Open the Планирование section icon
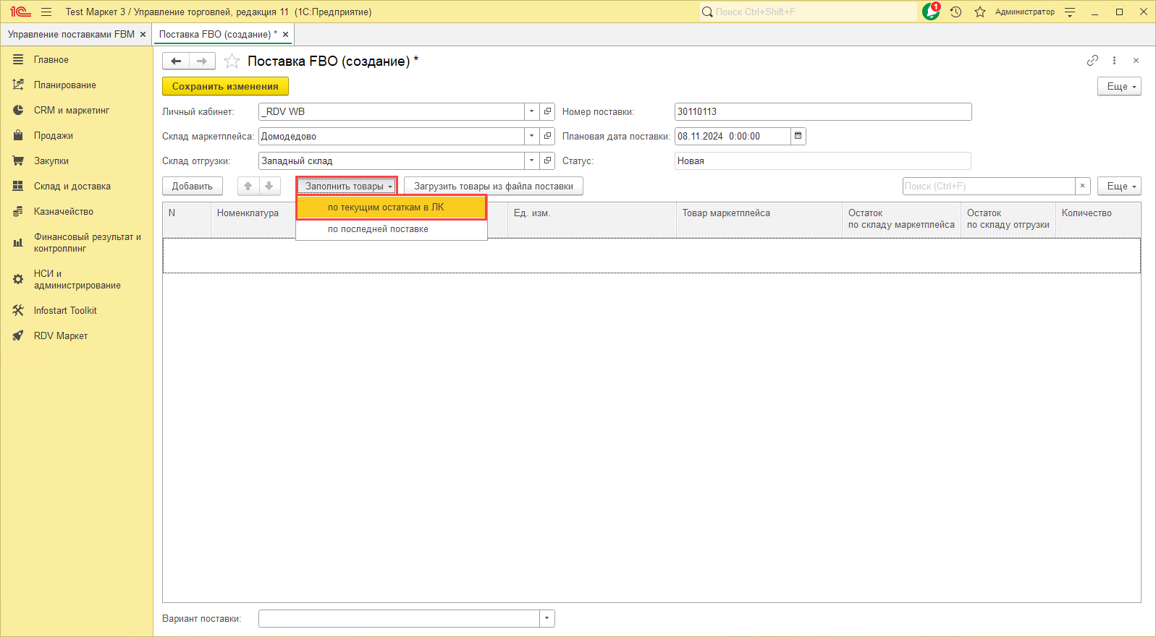Screen dimensions: 1156x637 coord(18,85)
